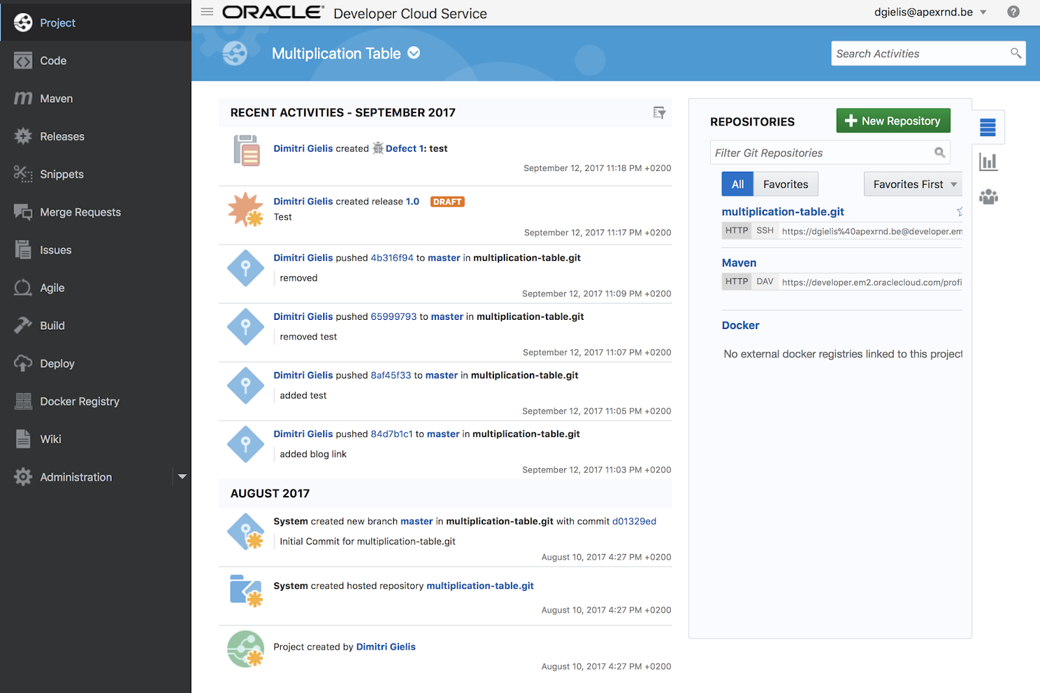Click the New Repository button

(x=892, y=120)
